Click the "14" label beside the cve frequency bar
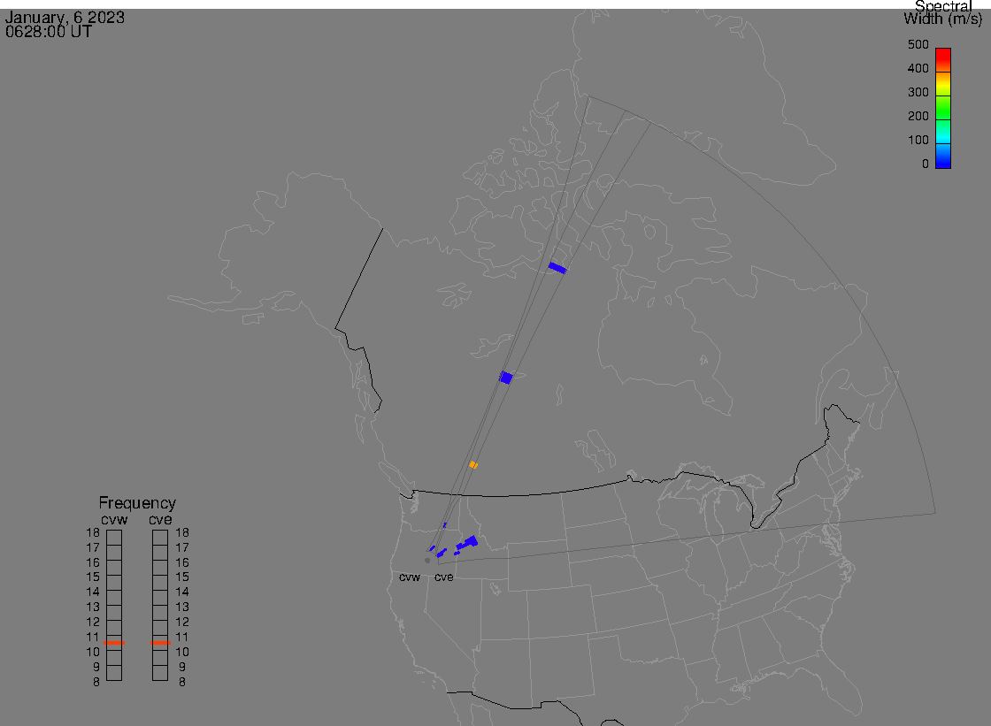Image resolution: width=991 pixels, height=726 pixels. point(182,592)
